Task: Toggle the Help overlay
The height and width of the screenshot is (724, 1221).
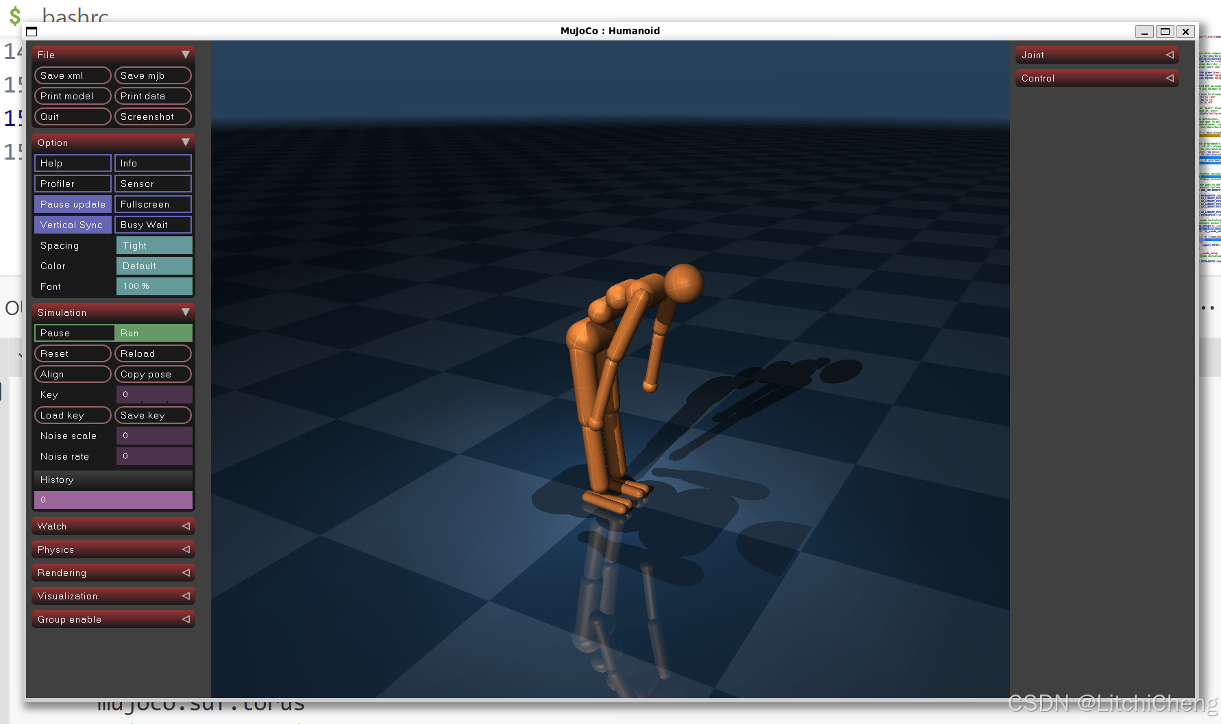Action: coord(73,163)
